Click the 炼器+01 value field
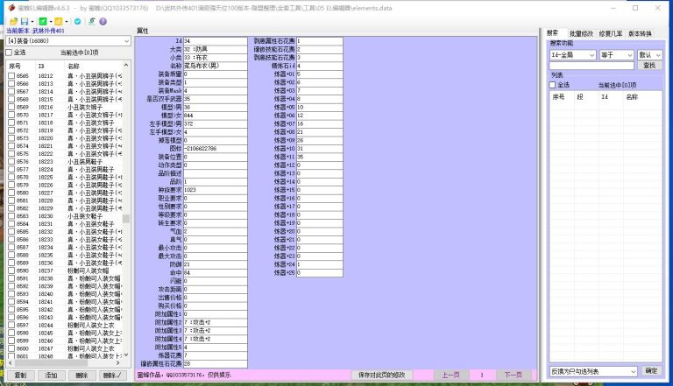Screen dimensions: 673x386 pos(319,74)
